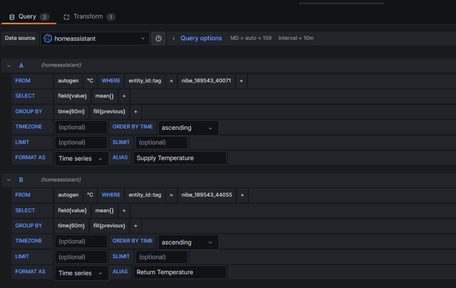Collapse query A row
456x288 pixels.
click(x=9, y=66)
